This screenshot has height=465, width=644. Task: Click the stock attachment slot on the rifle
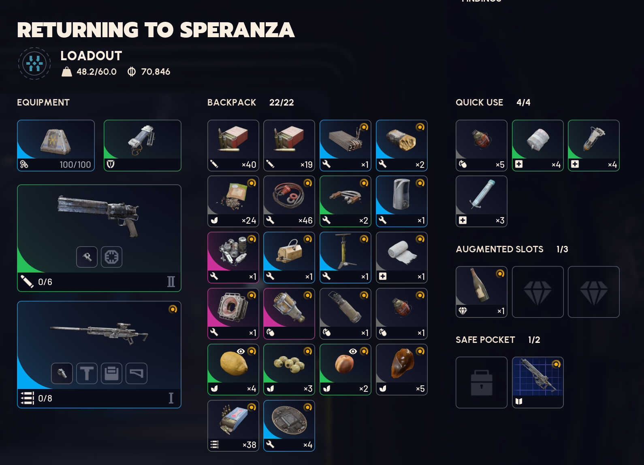(136, 373)
